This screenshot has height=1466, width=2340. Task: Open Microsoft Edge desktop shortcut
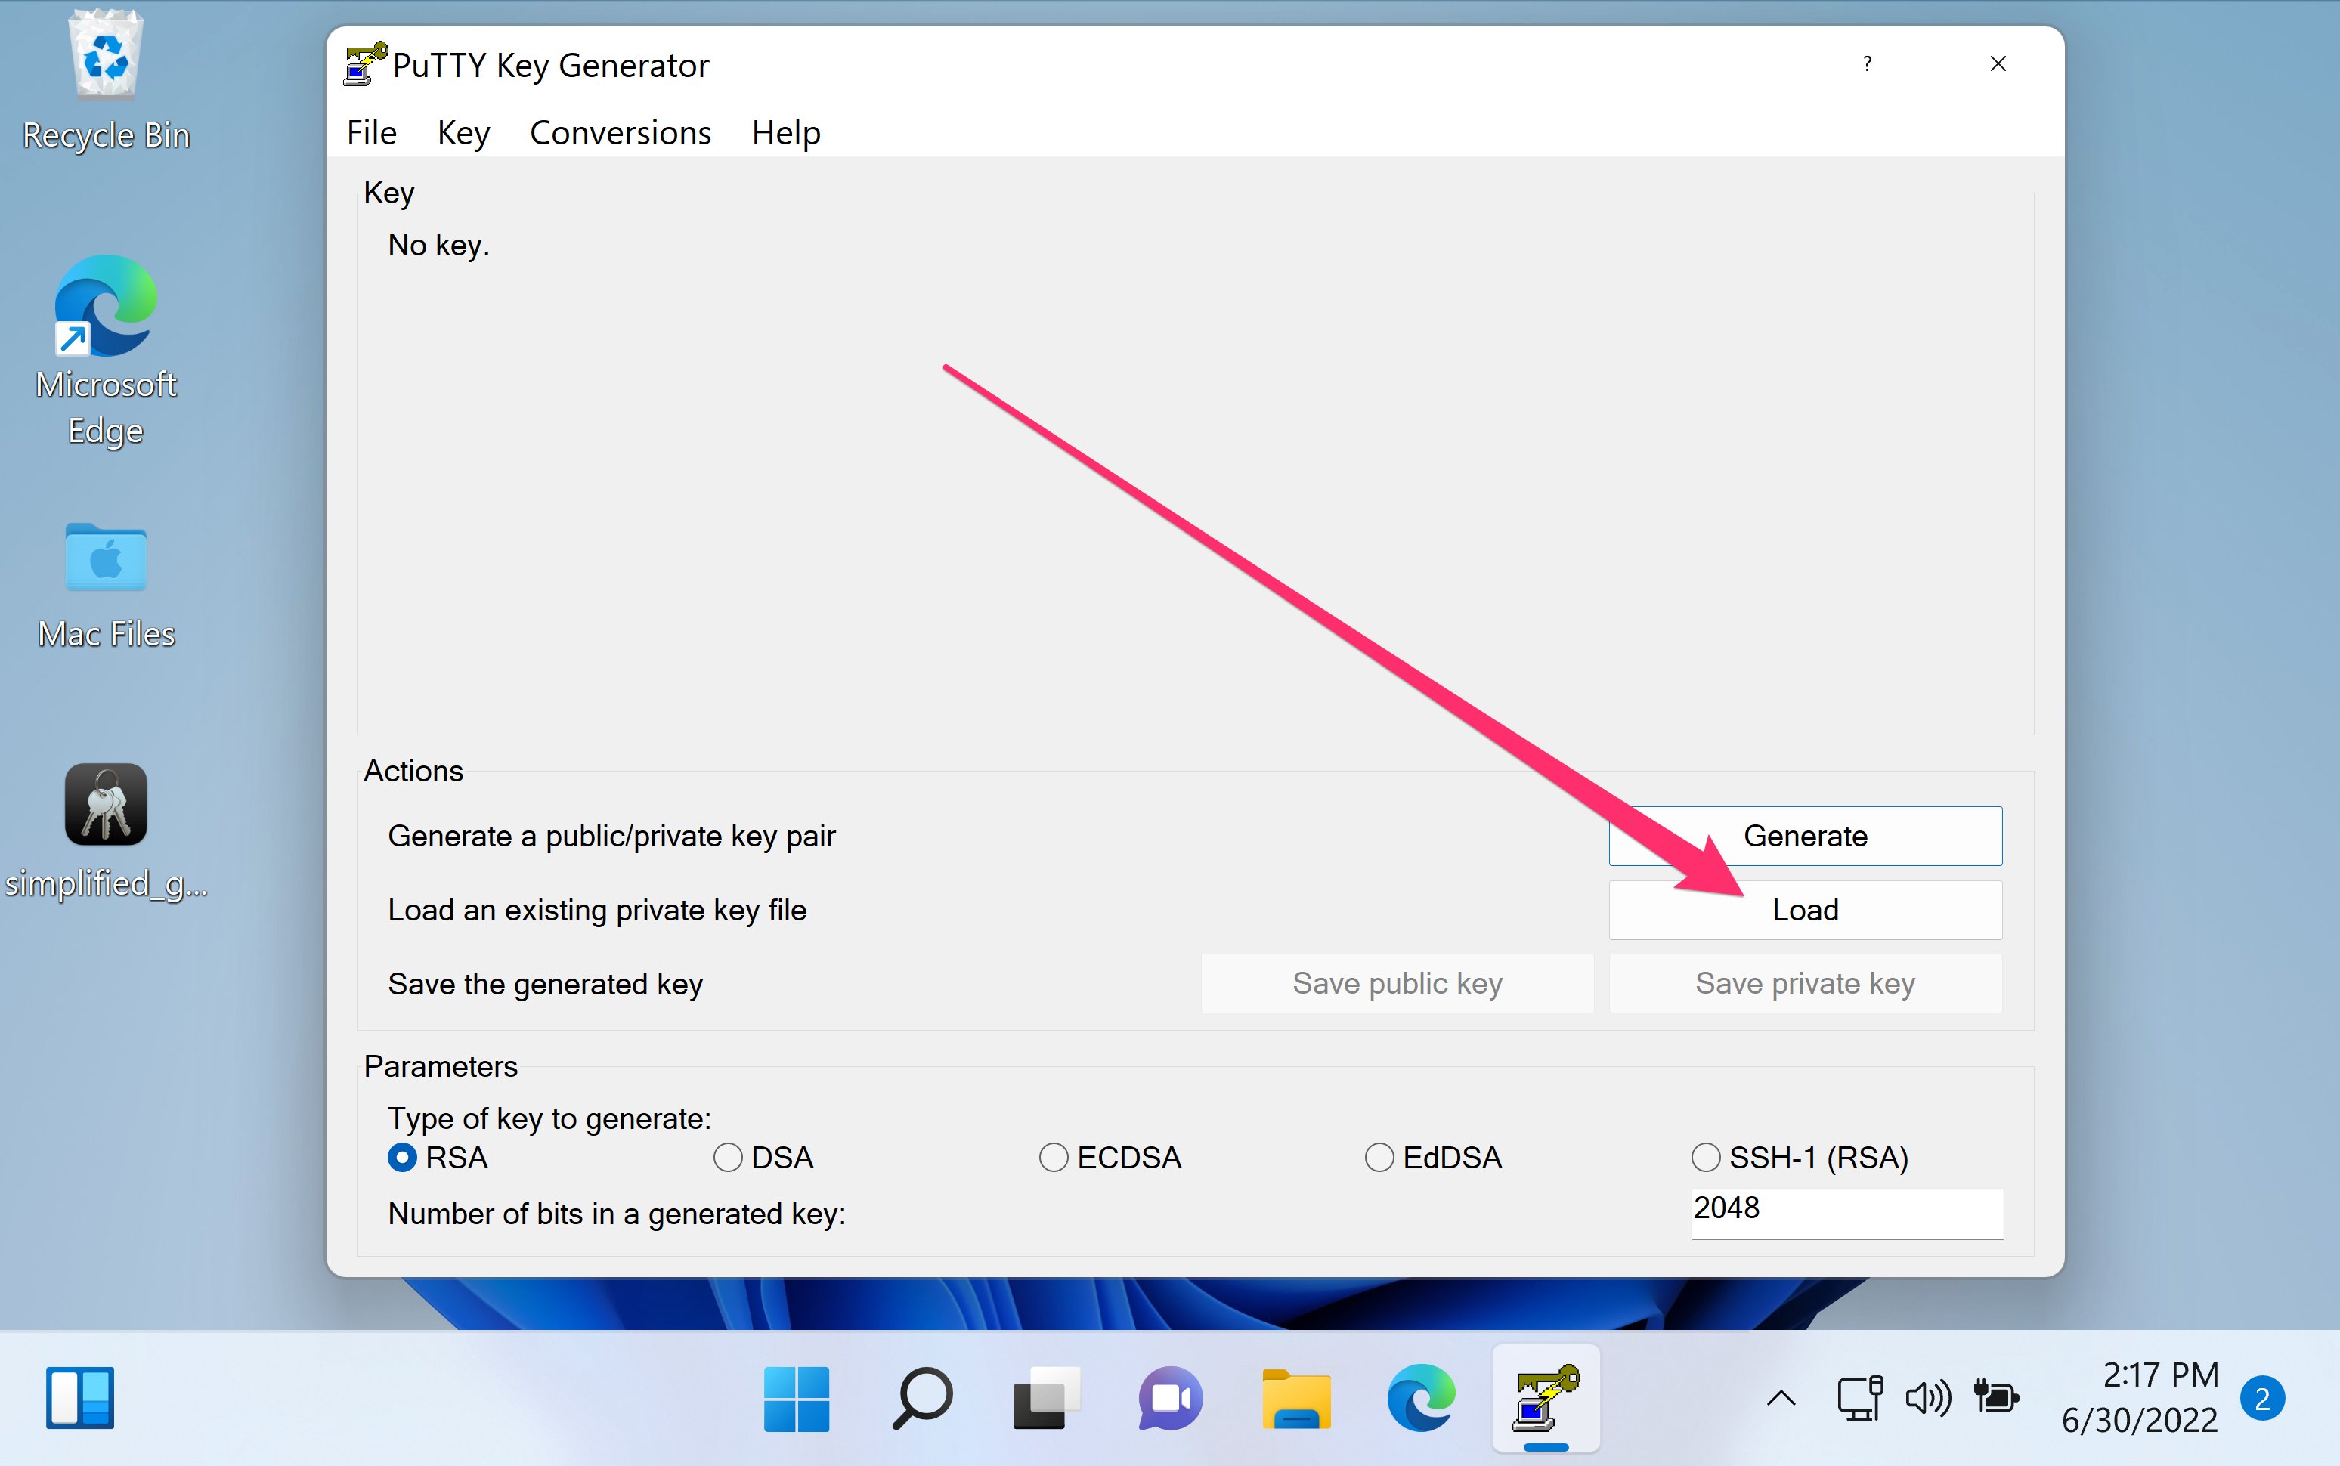pos(106,351)
